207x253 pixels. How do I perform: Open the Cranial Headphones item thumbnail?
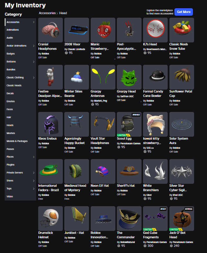coord(50,30)
